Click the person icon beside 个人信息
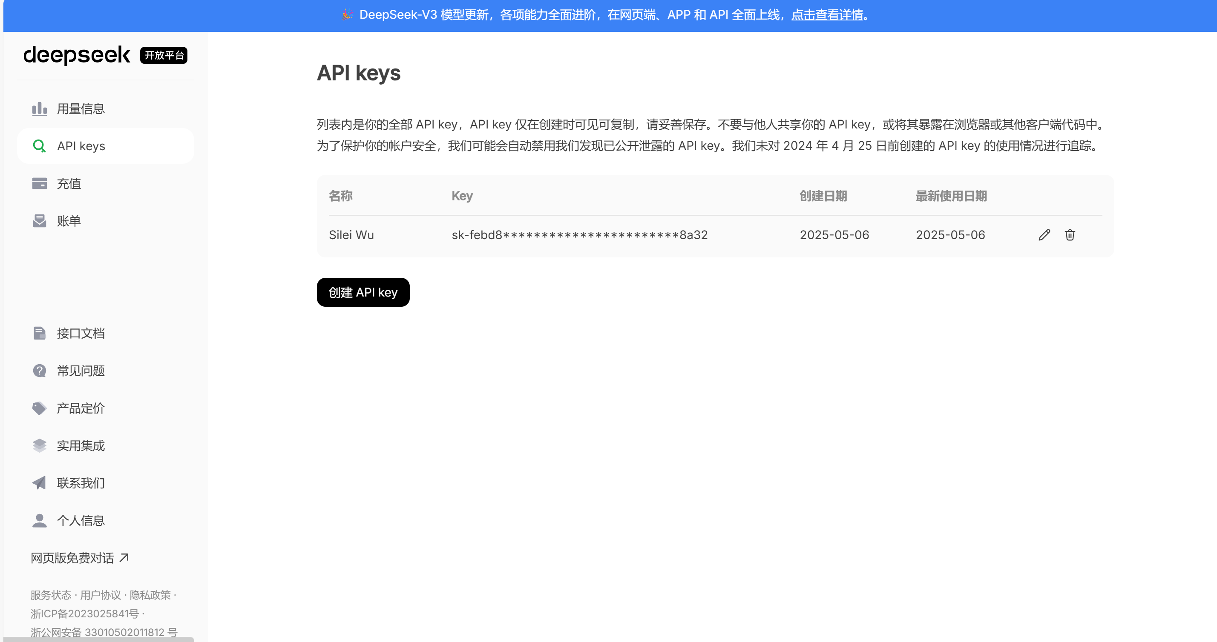1217x642 pixels. 39,520
